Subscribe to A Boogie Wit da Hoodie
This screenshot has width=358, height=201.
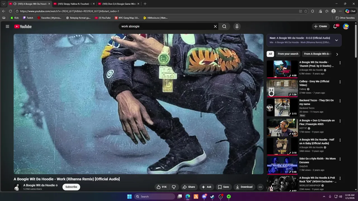pyautogui.click(x=71, y=187)
